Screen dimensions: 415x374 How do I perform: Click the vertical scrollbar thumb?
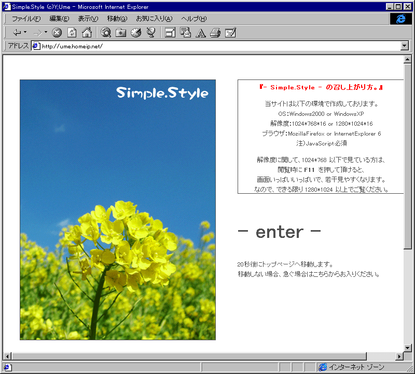click(408, 156)
